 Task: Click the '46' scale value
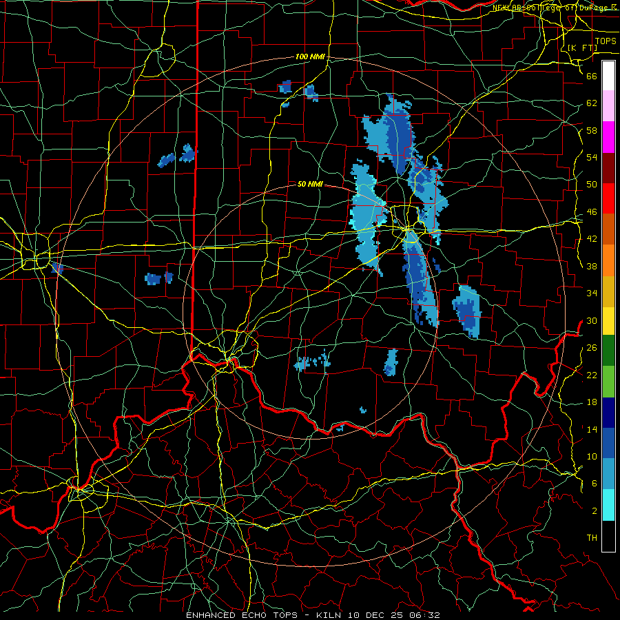click(592, 212)
